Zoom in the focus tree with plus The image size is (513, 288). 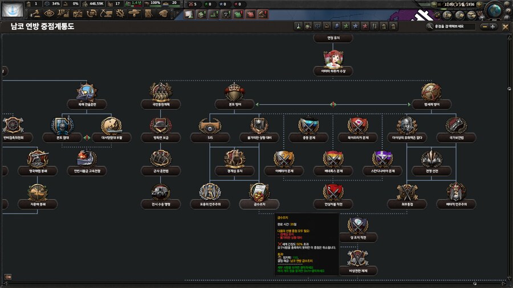click(493, 26)
